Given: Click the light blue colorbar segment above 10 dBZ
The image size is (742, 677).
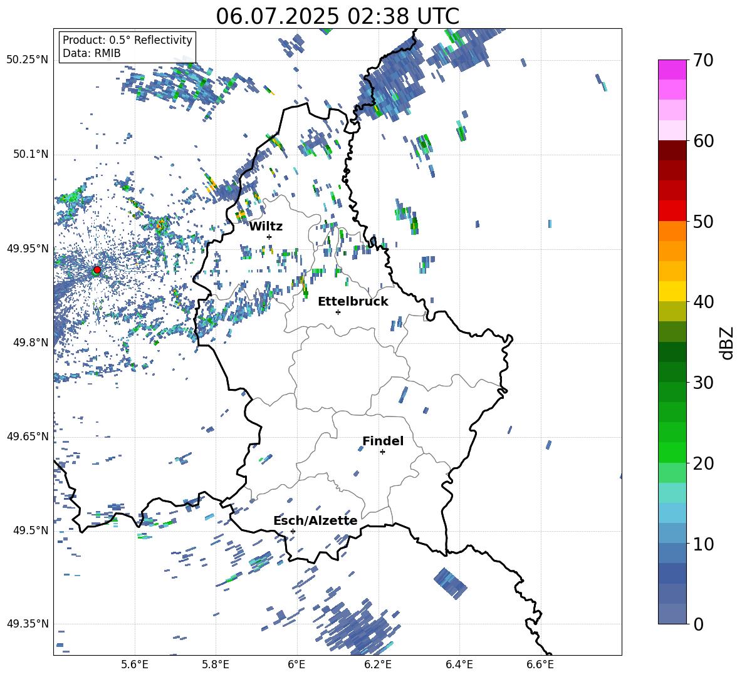Looking at the screenshot, I should coord(672,513).
